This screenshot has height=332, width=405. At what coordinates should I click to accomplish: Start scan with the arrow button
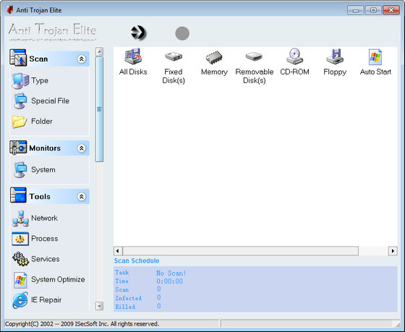[x=138, y=33]
